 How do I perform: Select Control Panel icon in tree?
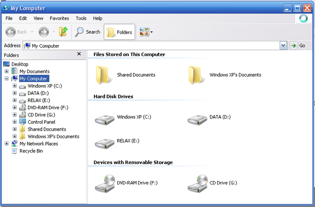(x=23, y=121)
